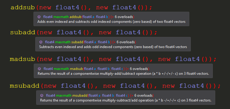Click '+ 6 overloads' in the msubadd tooltip
This screenshot has width=230, height=109.
tap(142, 95)
